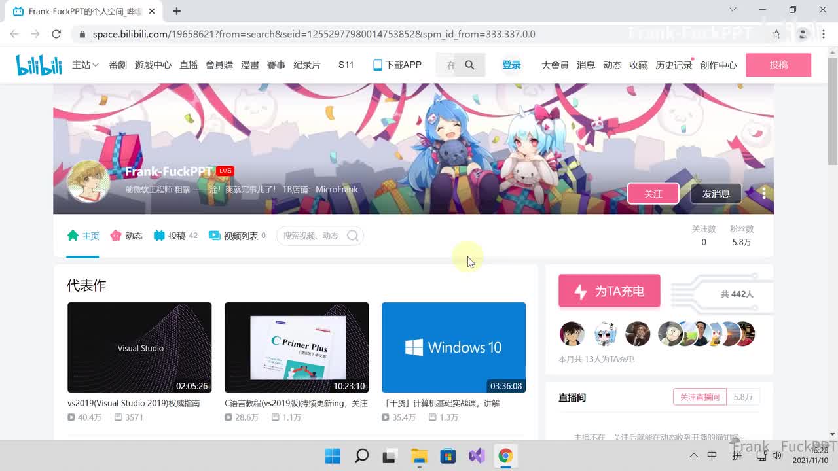
Task: Open S11 link
Action: 346,65
